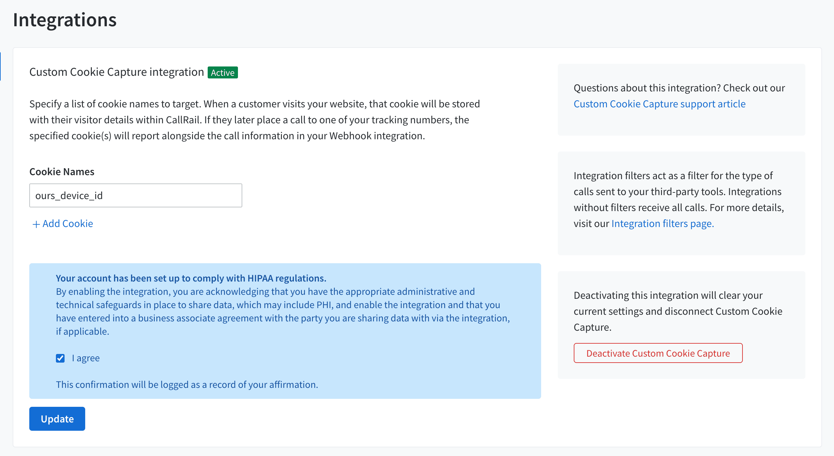The height and width of the screenshot is (456, 834).
Task: Open Custom Cookie Capture support article
Action: (659, 104)
